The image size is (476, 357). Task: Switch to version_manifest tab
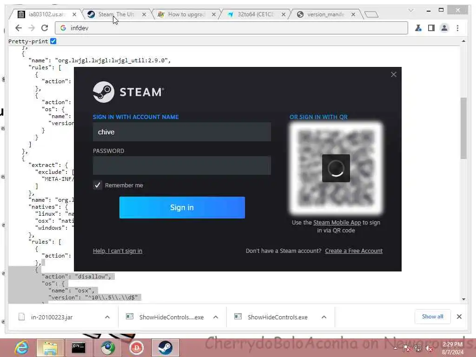tap(321, 14)
